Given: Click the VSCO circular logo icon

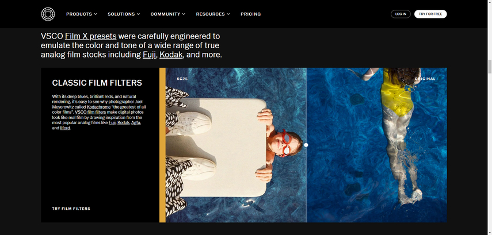Looking at the screenshot, I should pos(48,14).
